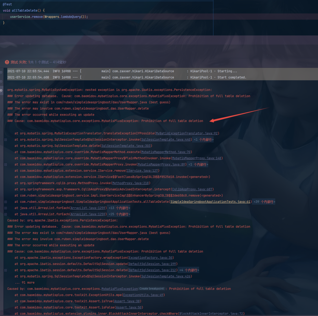
Task: Unfold the <4 个内部行> collapsed frames
Action: coord(189,270)
